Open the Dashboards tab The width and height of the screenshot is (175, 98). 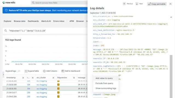33,21
